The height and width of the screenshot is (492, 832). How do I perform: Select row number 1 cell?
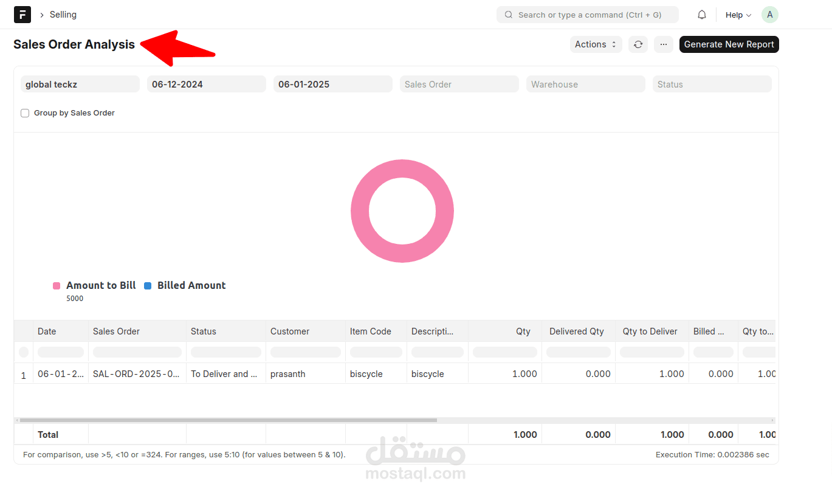(24, 375)
